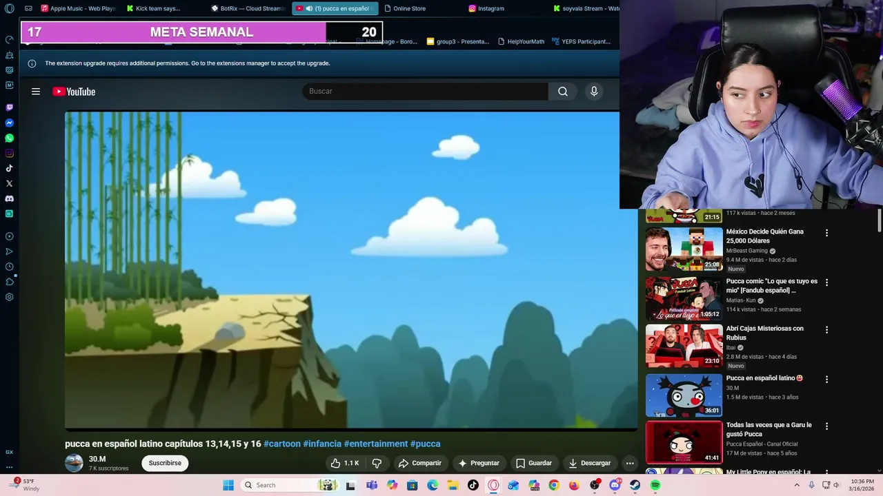This screenshot has width=883, height=496.
Task: Open the taskbar clock 10:36 PM
Action: click(x=862, y=485)
